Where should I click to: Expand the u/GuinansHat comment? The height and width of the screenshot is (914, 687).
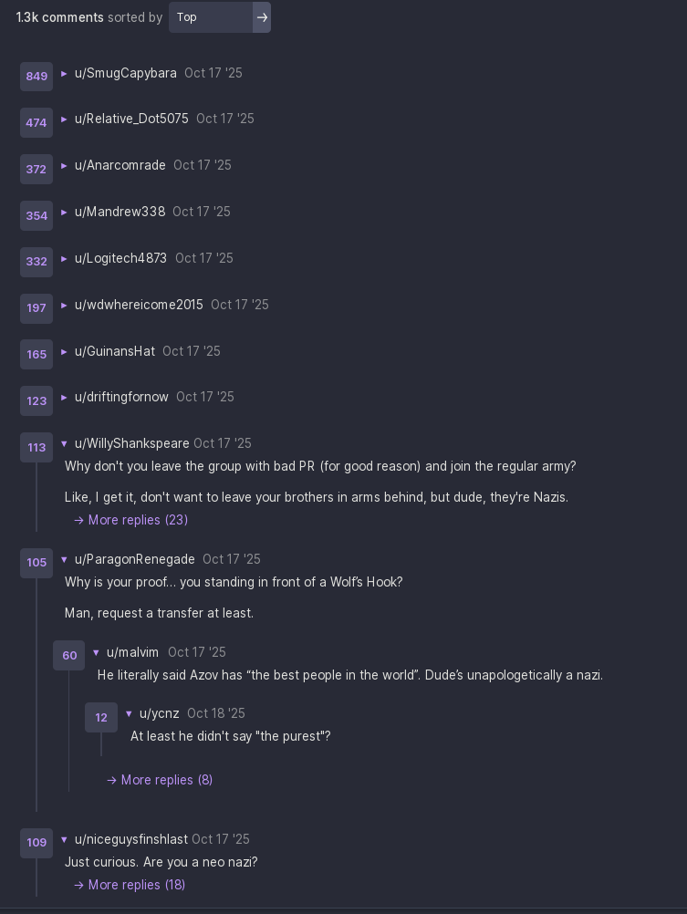click(x=64, y=352)
